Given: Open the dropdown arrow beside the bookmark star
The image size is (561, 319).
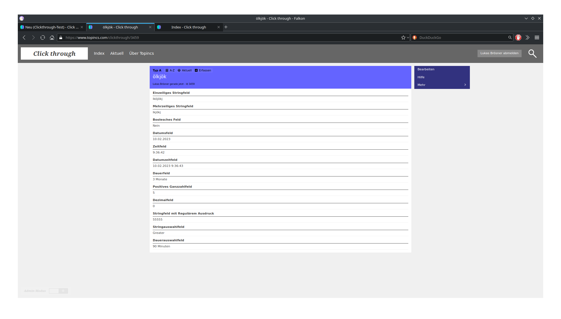Looking at the screenshot, I should [x=408, y=37].
